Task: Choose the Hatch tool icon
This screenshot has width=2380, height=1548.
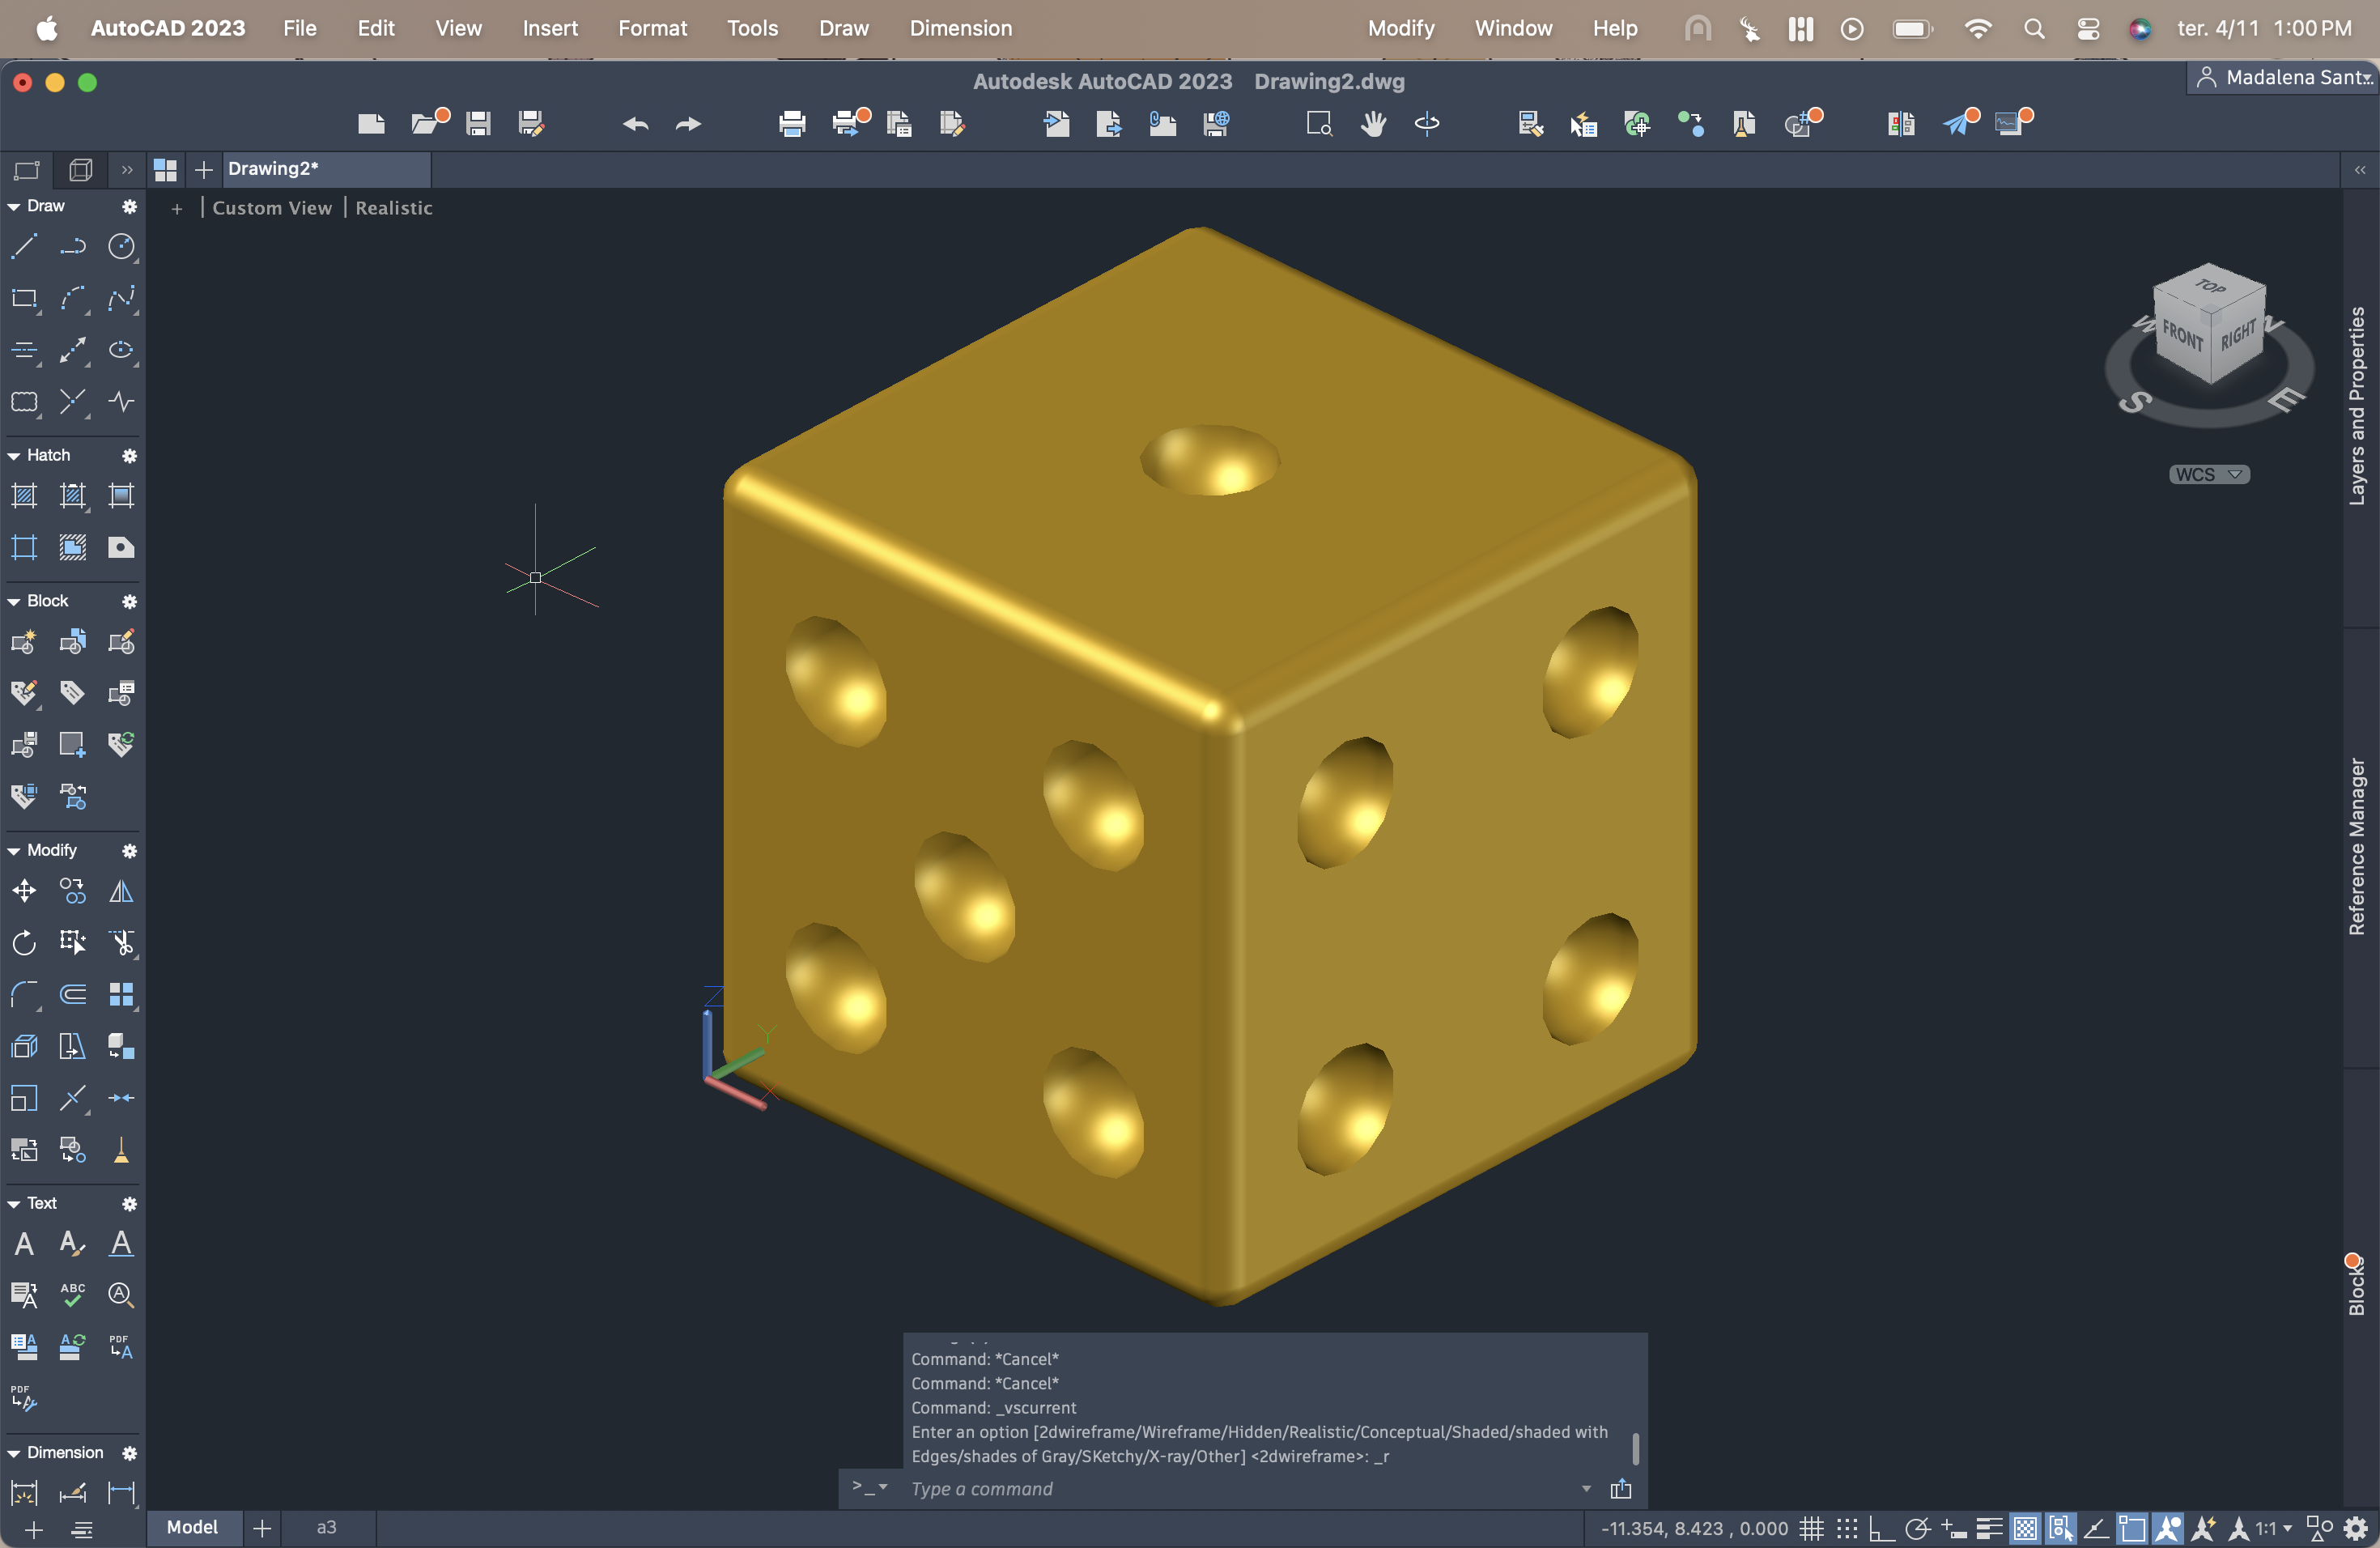Action: 24,495
